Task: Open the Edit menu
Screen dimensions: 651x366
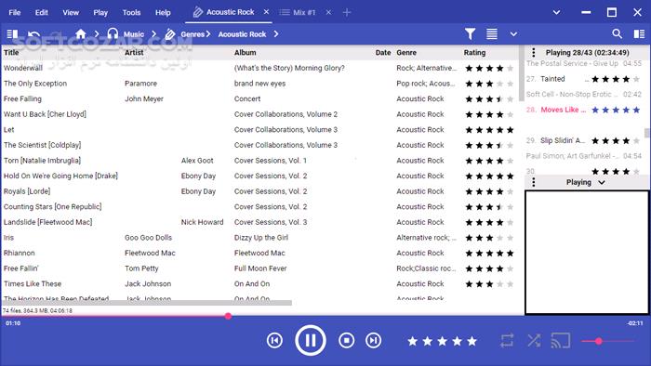Action: point(42,12)
